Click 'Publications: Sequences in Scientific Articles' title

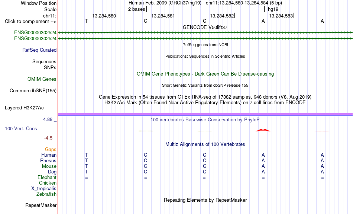coord(205,56)
